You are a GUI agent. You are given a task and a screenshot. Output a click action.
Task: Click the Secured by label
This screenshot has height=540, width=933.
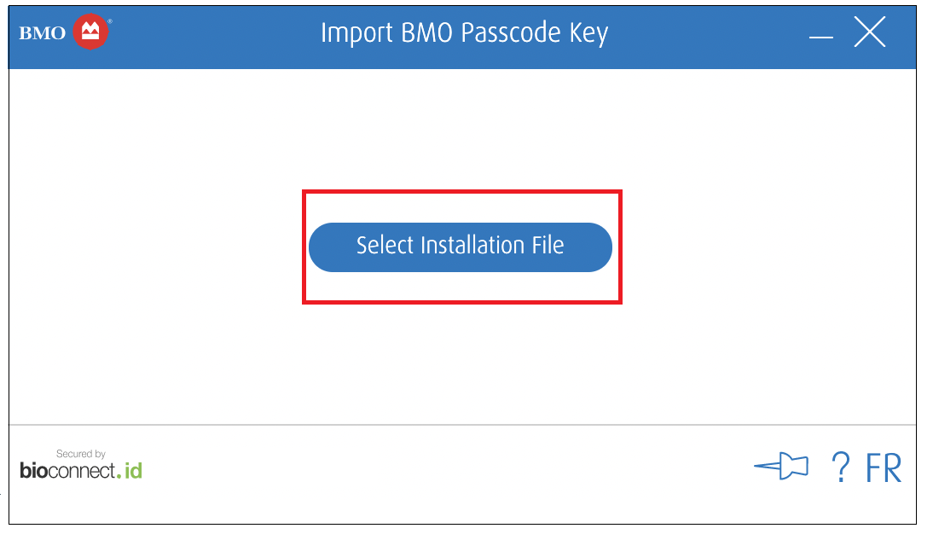[x=81, y=454]
